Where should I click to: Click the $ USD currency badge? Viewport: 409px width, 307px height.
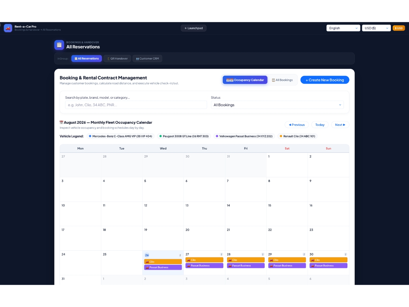click(399, 28)
